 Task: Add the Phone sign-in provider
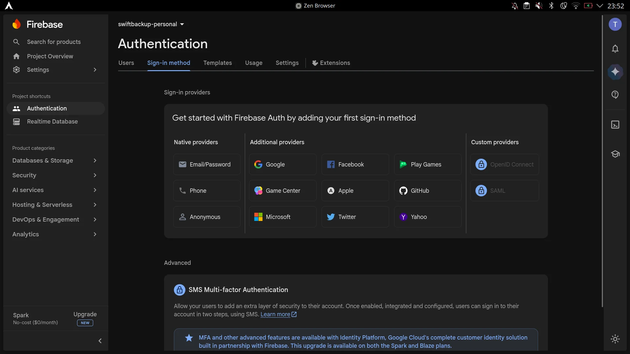[x=207, y=191]
